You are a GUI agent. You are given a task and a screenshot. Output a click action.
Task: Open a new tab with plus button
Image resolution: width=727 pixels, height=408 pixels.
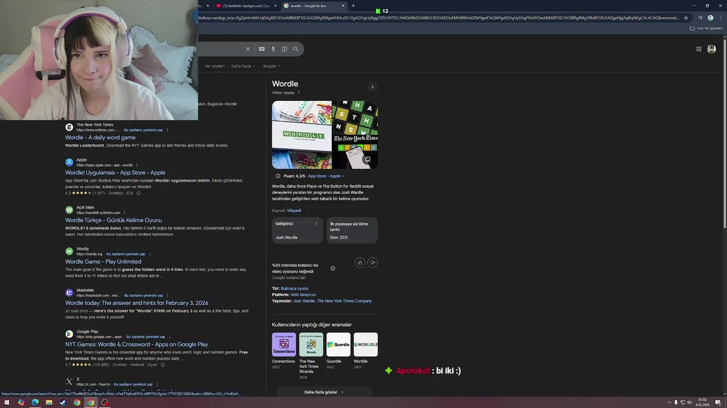tap(353, 6)
